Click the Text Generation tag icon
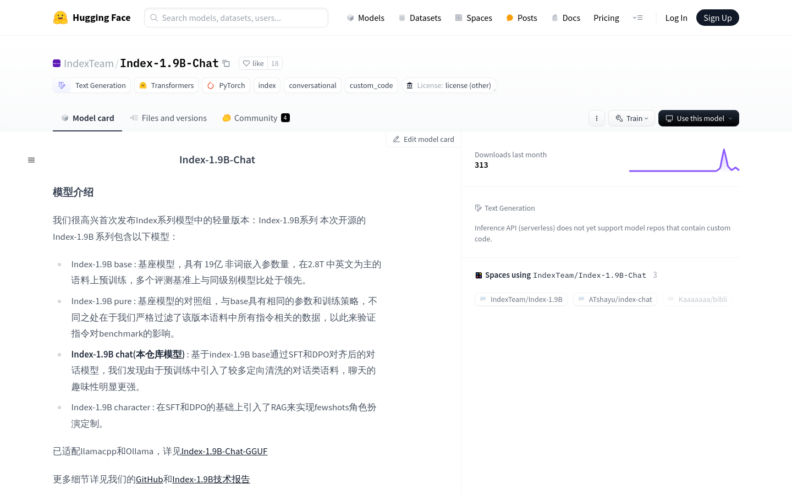This screenshot has height=495, width=792. tap(62, 85)
